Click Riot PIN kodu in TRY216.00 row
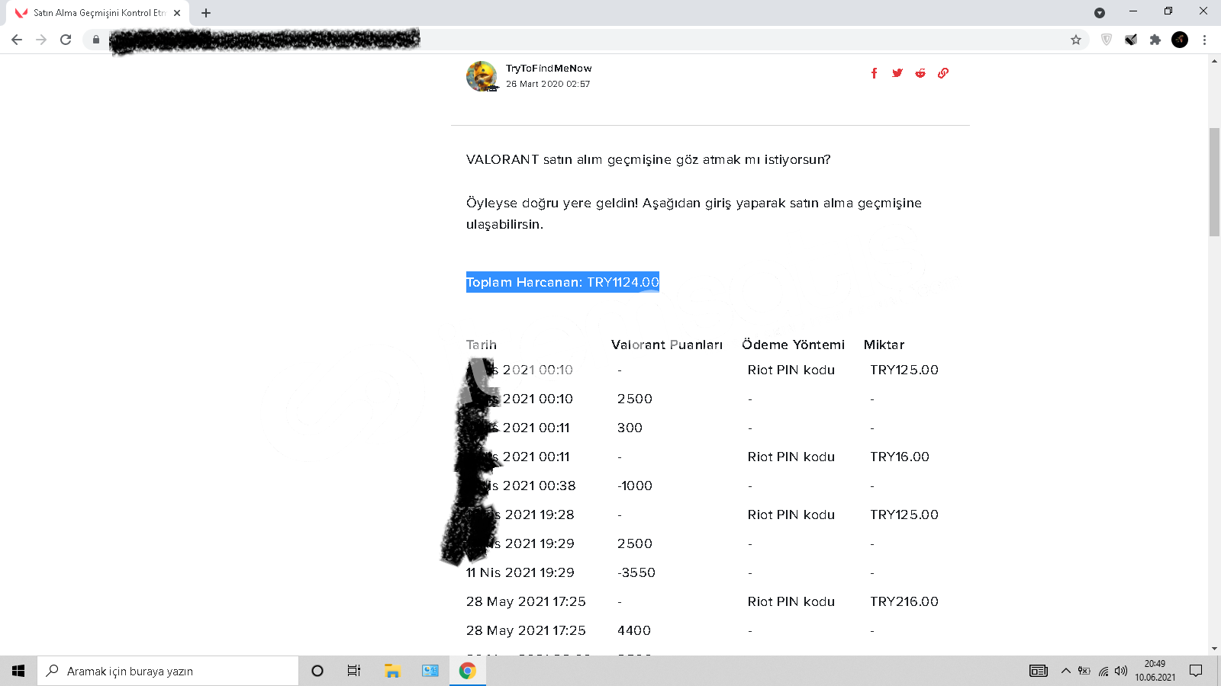The image size is (1221, 686). pos(791,601)
